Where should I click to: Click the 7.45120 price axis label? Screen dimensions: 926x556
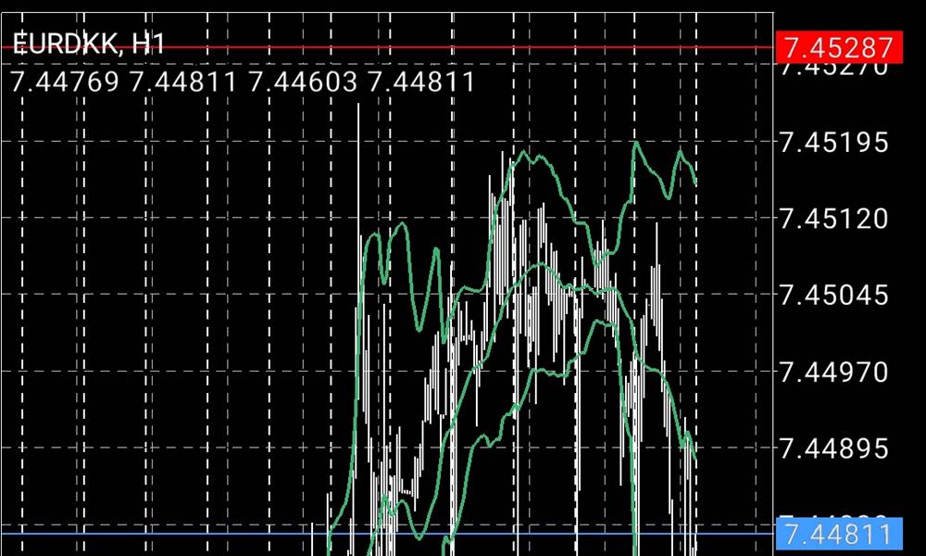coord(834,219)
